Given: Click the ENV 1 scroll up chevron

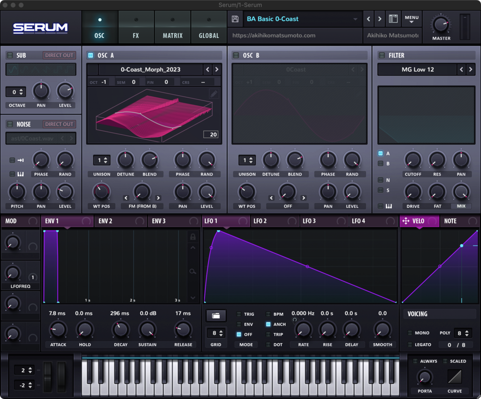Looking at the screenshot, I should coord(193,248).
